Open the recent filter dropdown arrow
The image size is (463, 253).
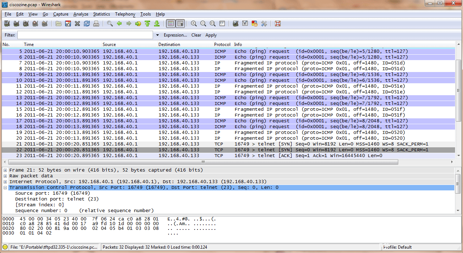157,35
